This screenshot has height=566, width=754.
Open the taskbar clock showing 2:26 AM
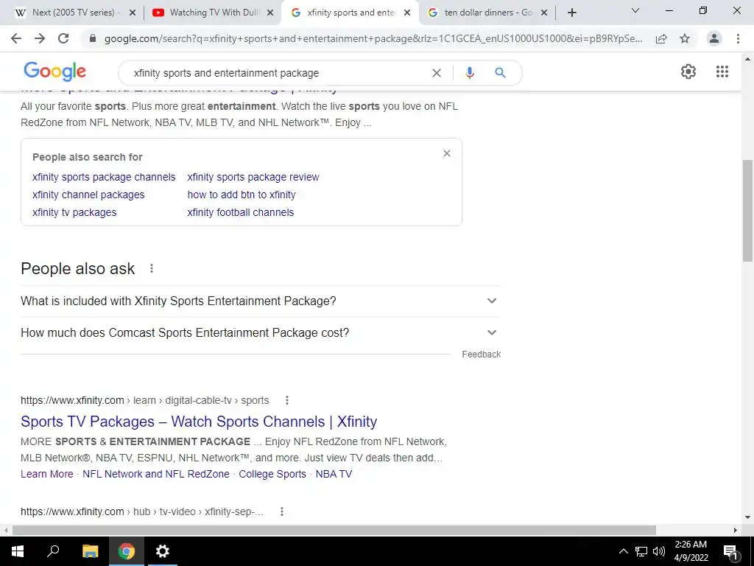click(x=691, y=551)
